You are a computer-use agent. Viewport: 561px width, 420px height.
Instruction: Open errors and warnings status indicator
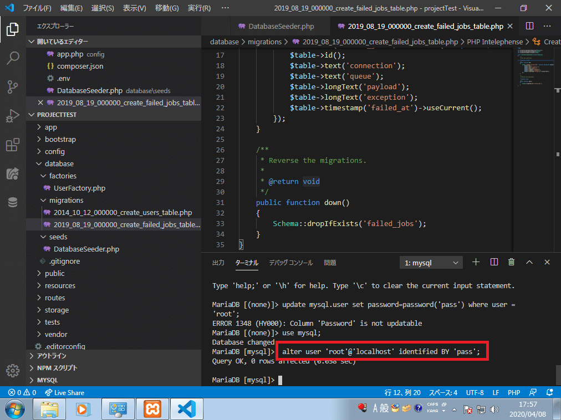pos(22,392)
